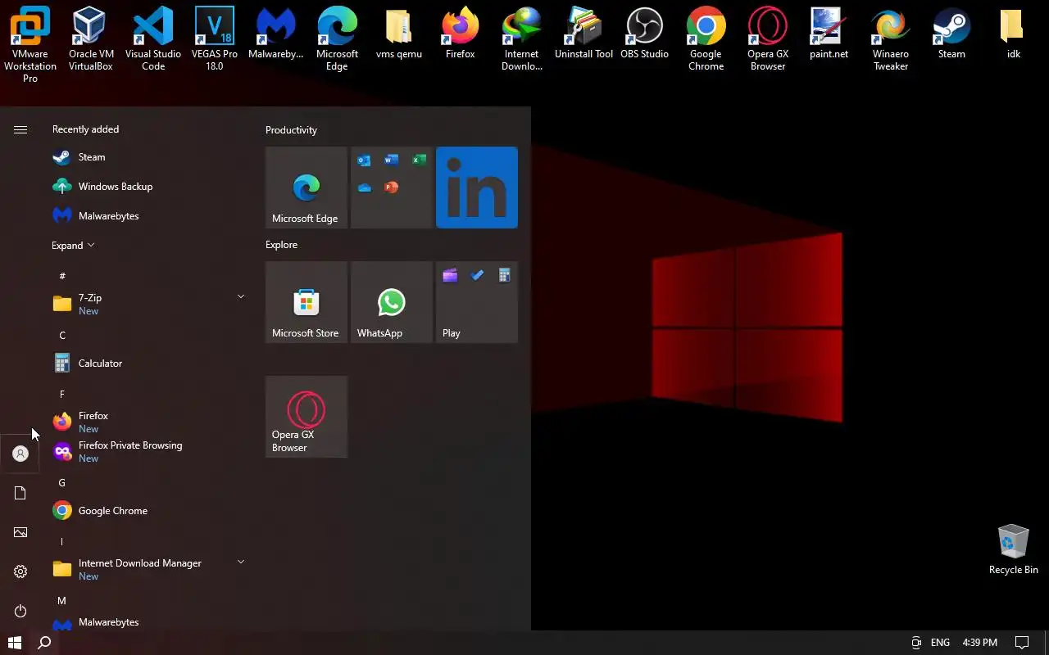Click the C letter header
This screenshot has height=655, width=1049.
[x=62, y=336]
